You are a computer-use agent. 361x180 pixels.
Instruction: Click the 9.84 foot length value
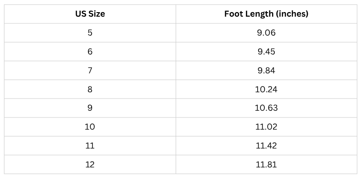(x=266, y=71)
